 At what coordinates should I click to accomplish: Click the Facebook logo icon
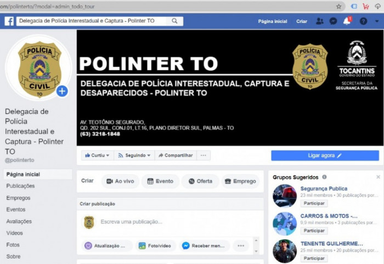coord(9,21)
